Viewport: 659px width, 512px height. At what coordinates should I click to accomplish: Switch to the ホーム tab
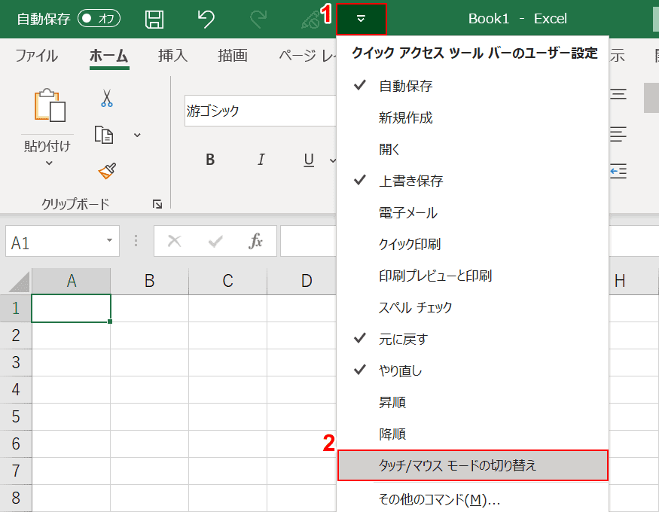[x=109, y=56]
